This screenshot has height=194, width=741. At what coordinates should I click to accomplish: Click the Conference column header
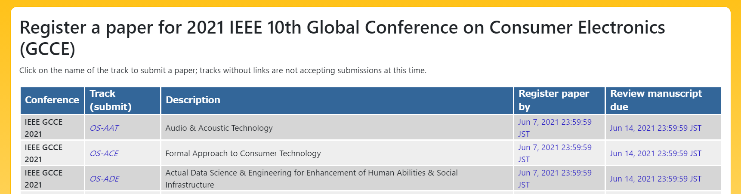[52, 100]
